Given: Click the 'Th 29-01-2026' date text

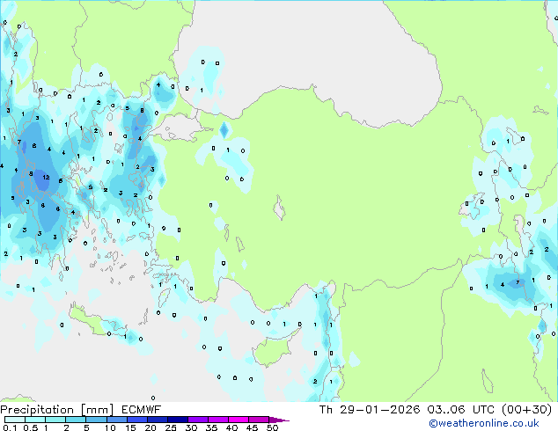Looking at the screenshot, I should tap(370, 410).
